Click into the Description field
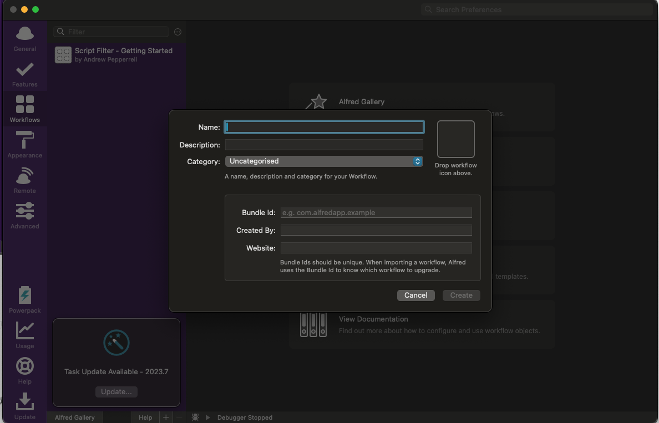This screenshot has height=423, width=659. (x=324, y=145)
